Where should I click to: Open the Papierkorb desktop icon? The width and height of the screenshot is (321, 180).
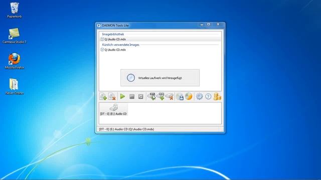[15, 10]
